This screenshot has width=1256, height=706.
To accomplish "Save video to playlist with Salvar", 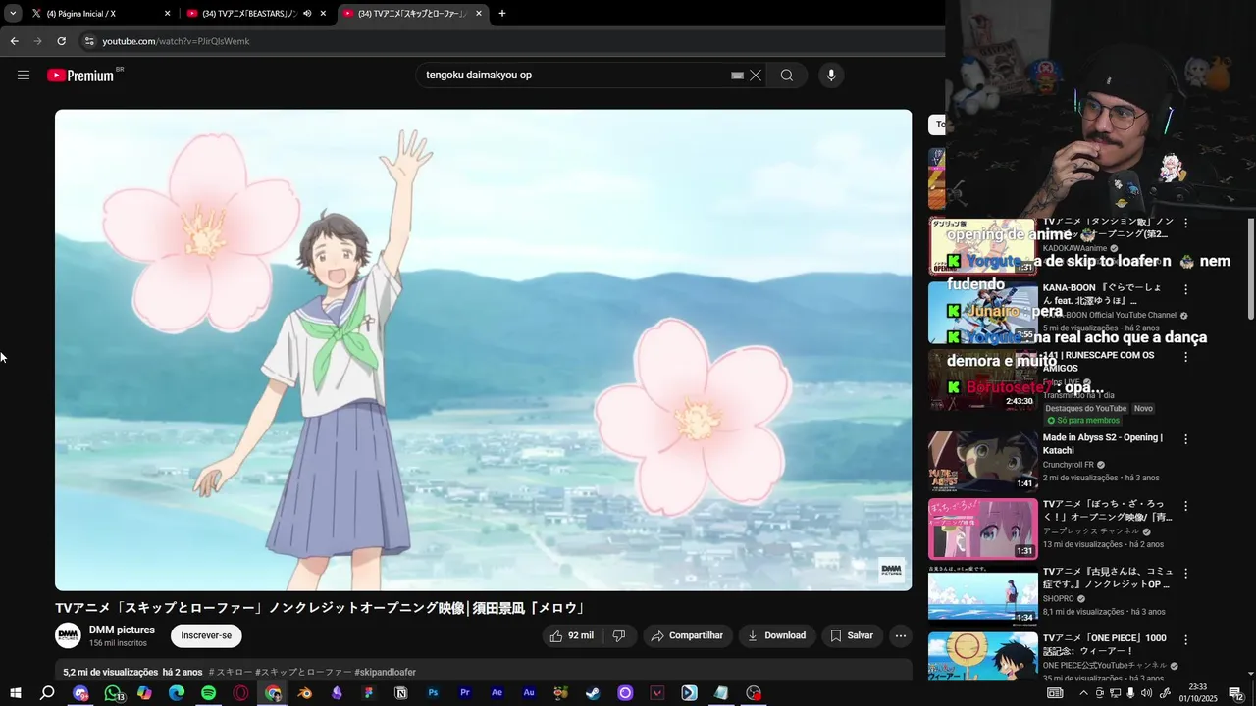I will pos(852,635).
